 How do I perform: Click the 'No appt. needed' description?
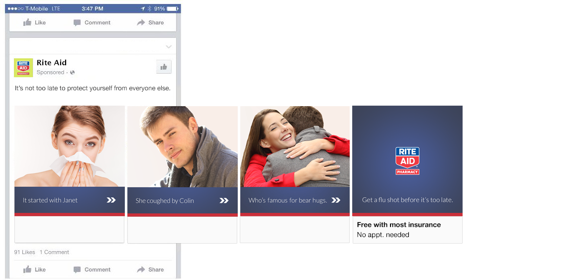pyautogui.click(x=383, y=235)
